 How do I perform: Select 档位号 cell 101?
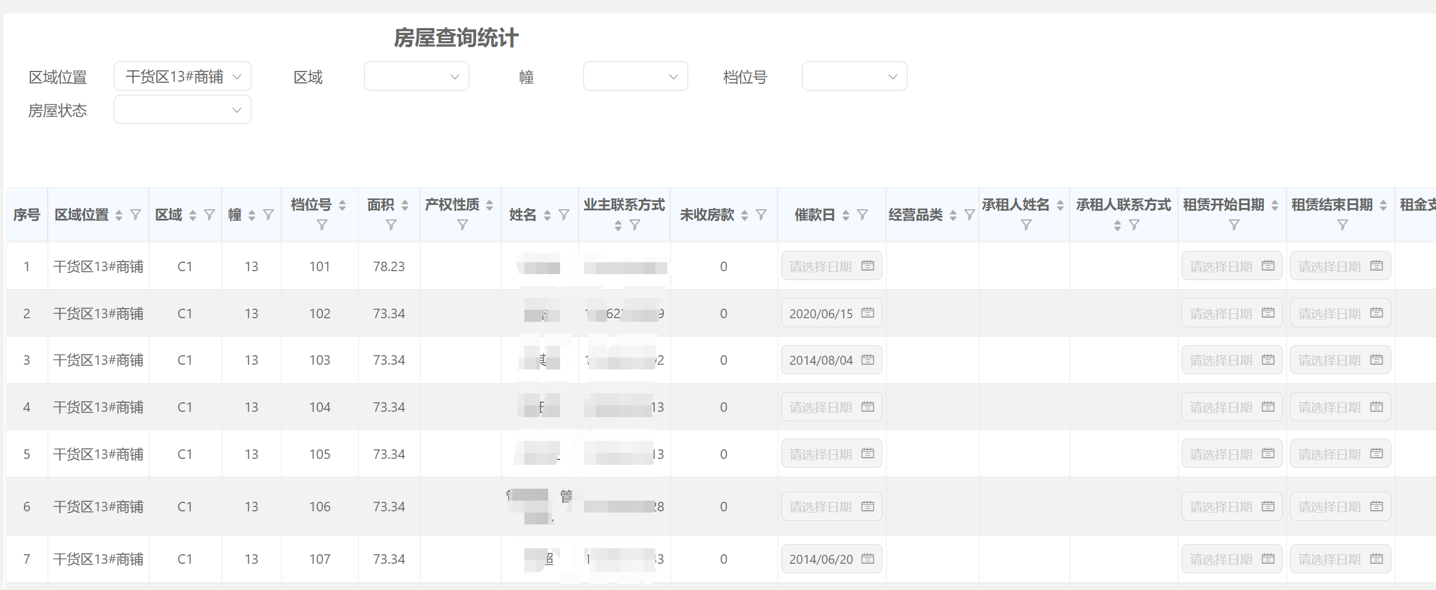point(319,266)
